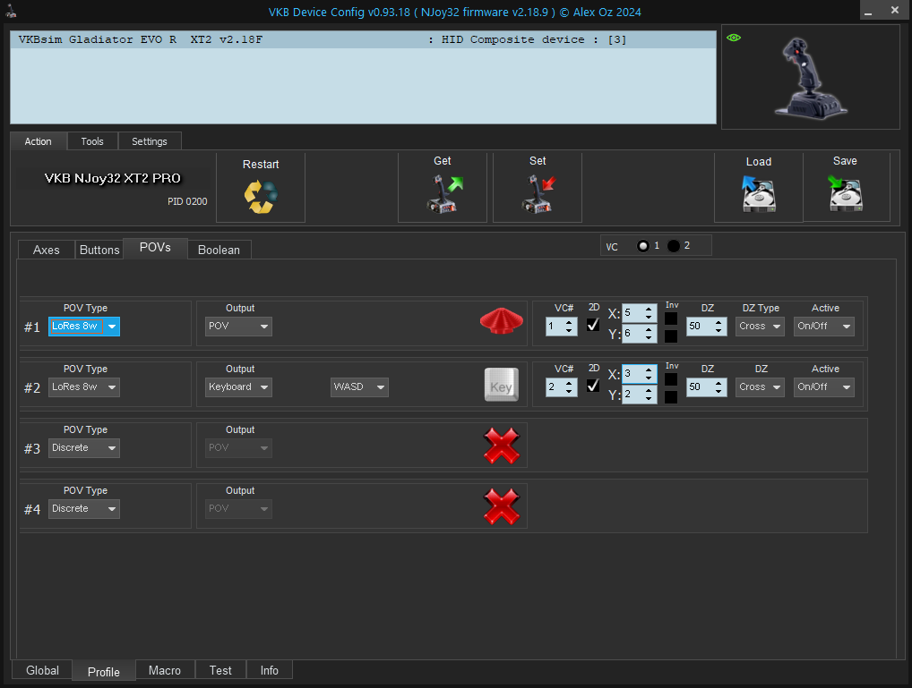Click the Y axis field in row #1
Screen dimensions: 912x688
pos(640,334)
